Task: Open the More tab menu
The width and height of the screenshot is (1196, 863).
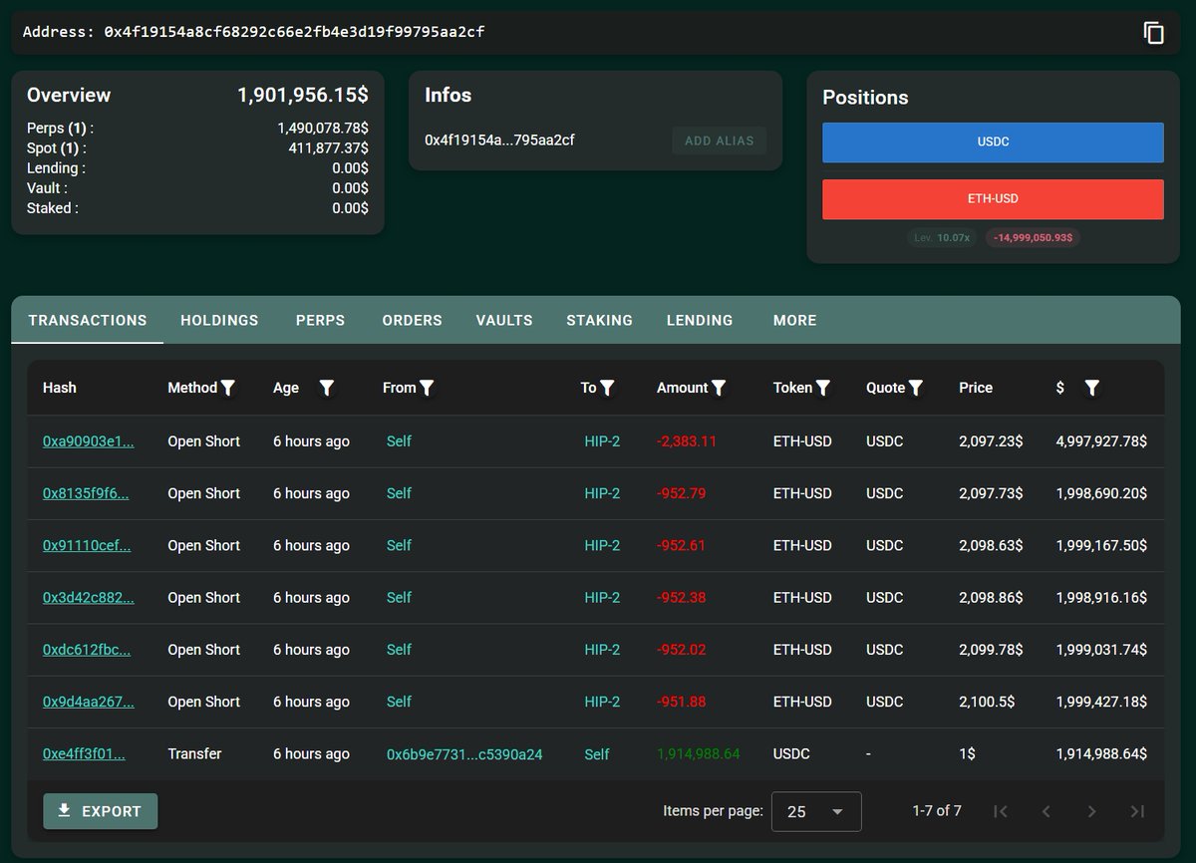Action: tap(794, 320)
